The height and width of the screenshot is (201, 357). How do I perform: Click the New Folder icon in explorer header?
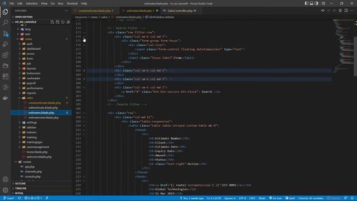pos(57,22)
